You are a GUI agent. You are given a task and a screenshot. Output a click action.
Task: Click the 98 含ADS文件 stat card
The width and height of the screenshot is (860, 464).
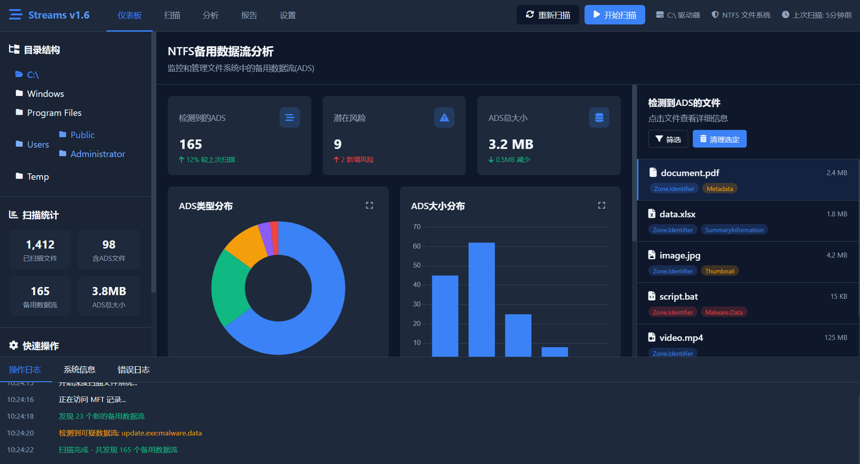point(109,249)
